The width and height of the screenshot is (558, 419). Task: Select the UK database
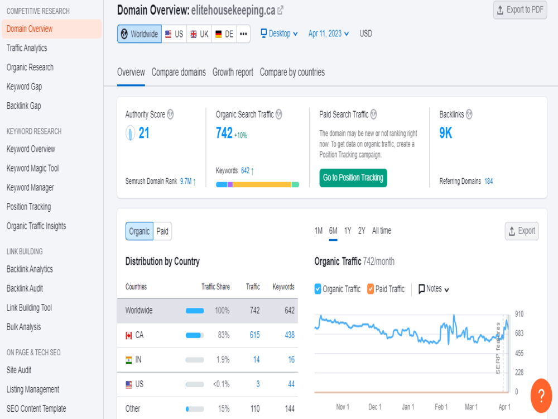199,34
